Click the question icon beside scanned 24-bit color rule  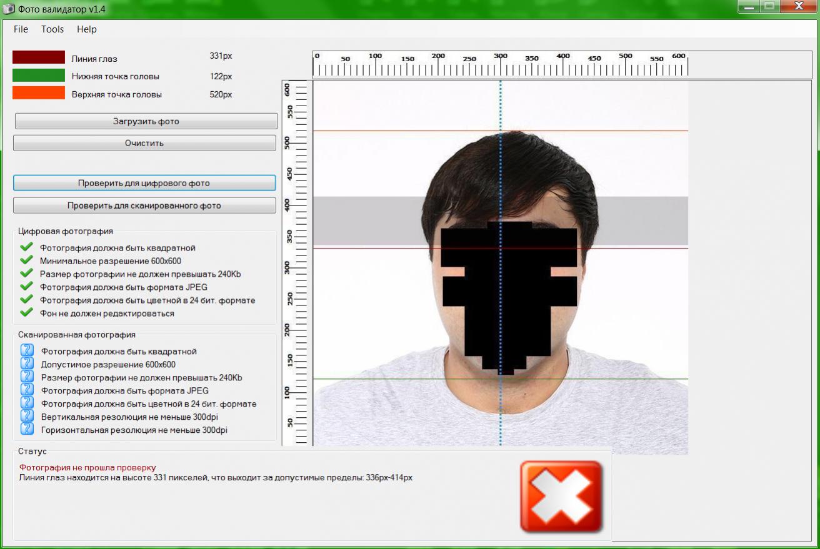(x=27, y=403)
